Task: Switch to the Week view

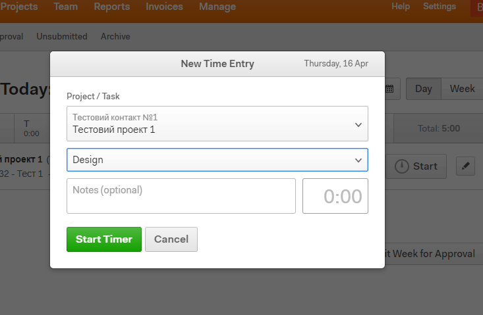Action: [x=462, y=89]
